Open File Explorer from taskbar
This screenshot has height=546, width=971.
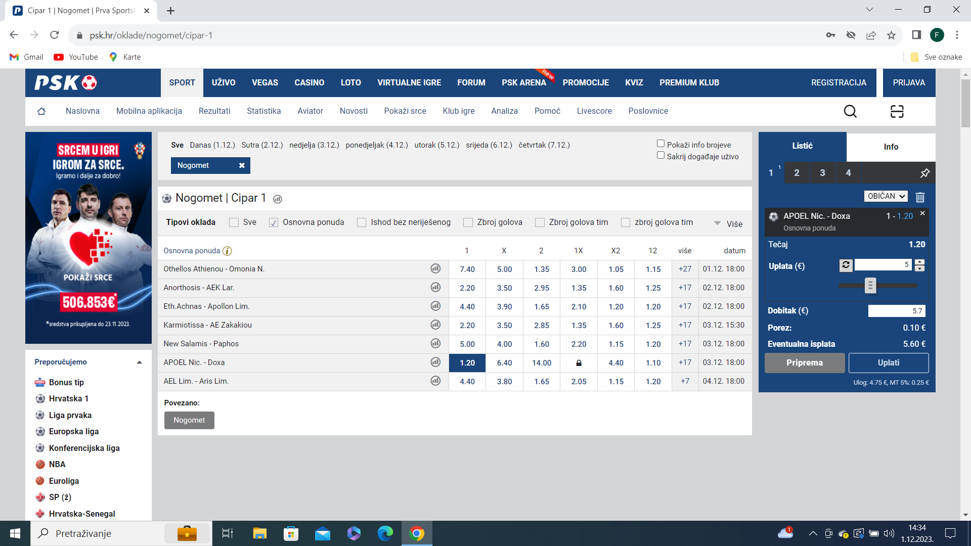coord(259,533)
